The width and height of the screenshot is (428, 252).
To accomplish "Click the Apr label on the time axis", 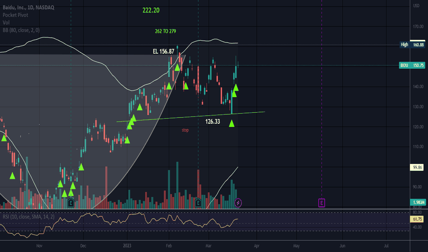I will pos(257,246).
